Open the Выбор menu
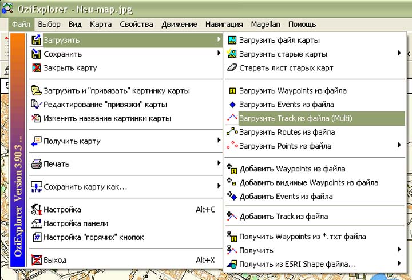 pos(49,25)
